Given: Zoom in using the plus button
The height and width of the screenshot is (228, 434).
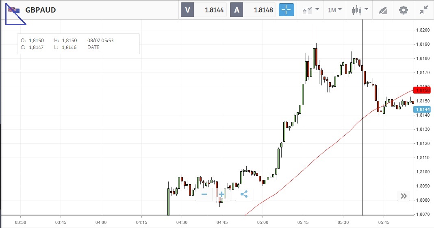Looking at the screenshot, I should [222, 194].
